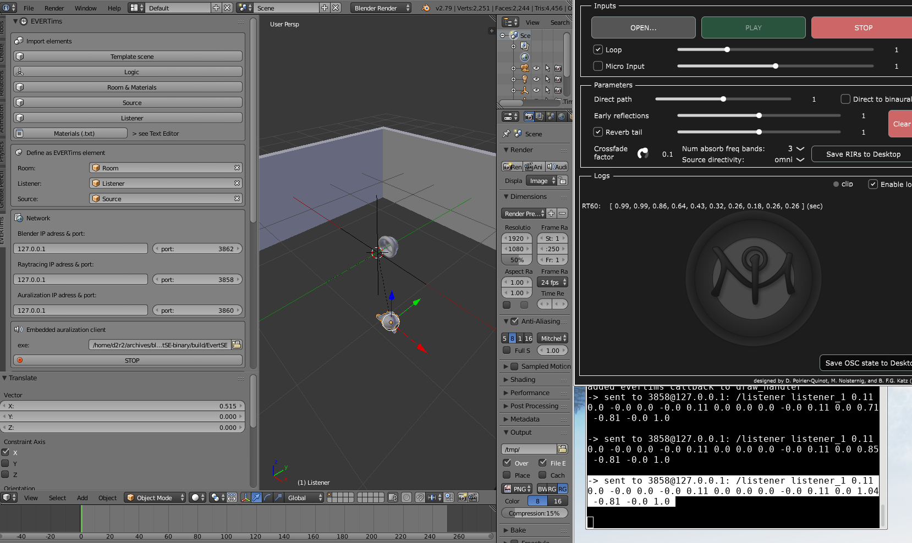
Task: Open the Render menu
Action: [54, 8]
